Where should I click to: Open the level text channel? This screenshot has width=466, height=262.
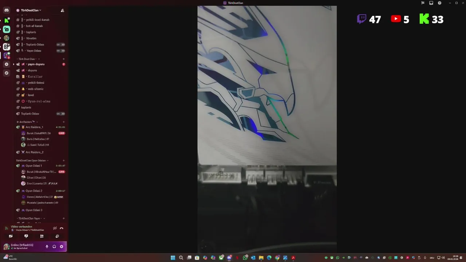pos(40,95)
